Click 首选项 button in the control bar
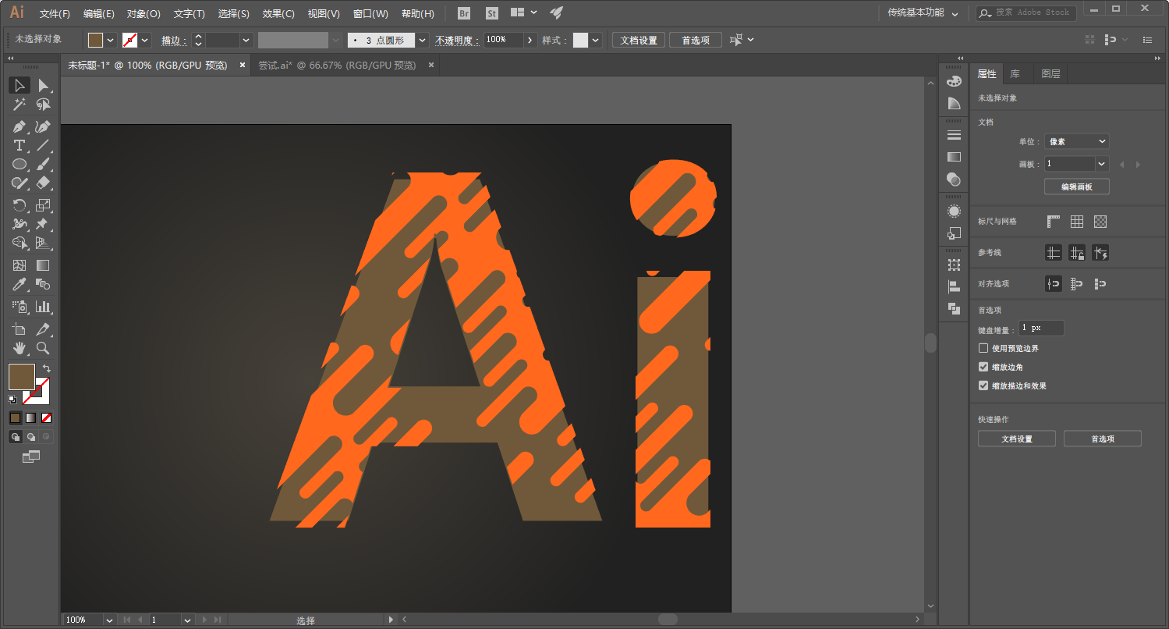 click(x=696, y=41)
